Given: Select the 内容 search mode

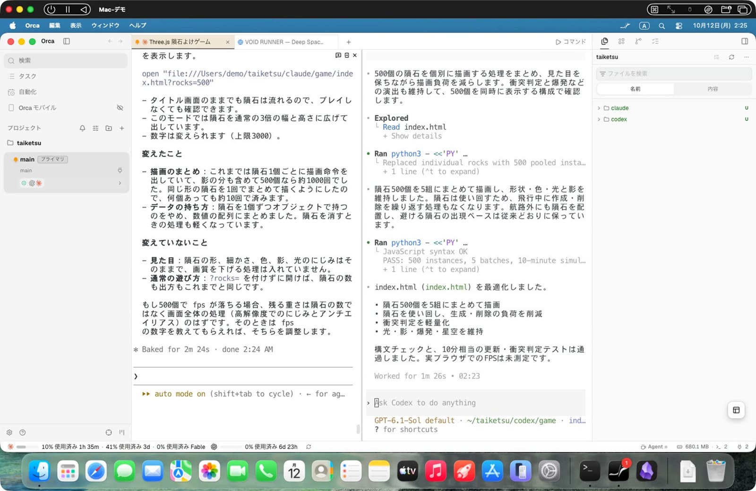Looking at the screenshot, I should (713, 89).
